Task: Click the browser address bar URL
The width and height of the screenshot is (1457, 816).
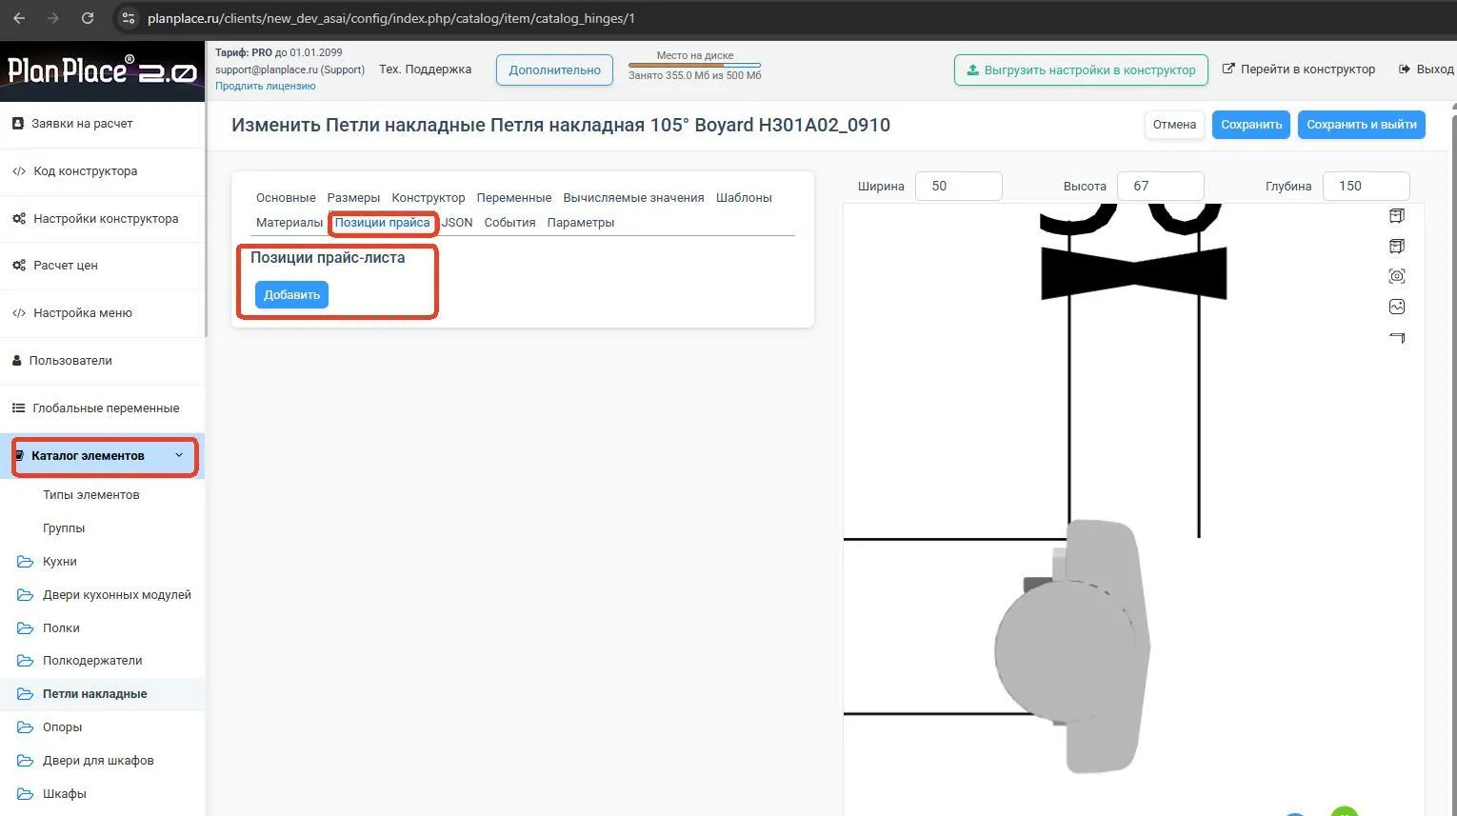Action: (x=390, y=18)
